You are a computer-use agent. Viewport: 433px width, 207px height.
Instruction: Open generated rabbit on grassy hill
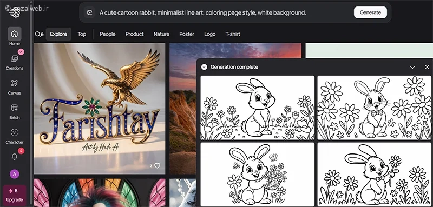click(x=258, y=108)
